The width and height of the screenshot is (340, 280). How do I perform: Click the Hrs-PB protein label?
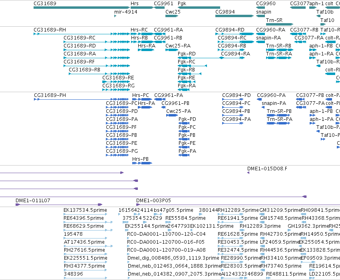140,159
